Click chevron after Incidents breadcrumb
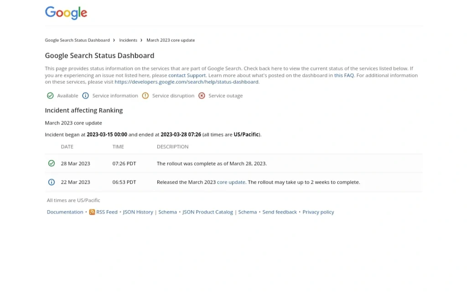Image resolution: width=467 pixels, height=294 pixels. (141, 40)
